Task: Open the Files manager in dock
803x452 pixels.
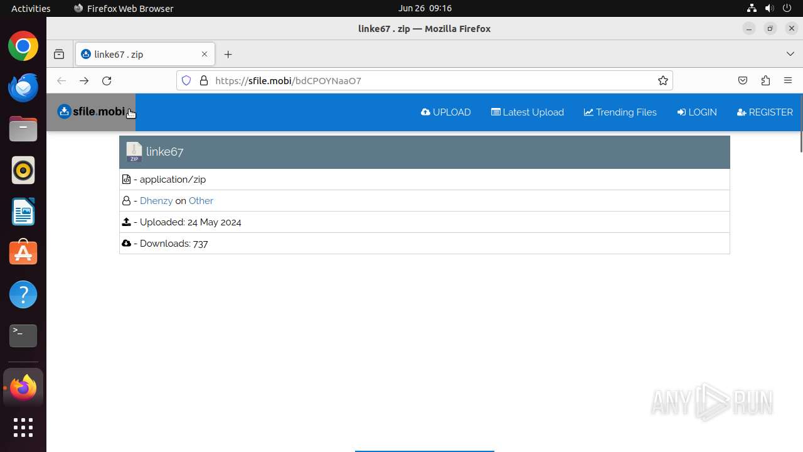Action: point(23,129)
